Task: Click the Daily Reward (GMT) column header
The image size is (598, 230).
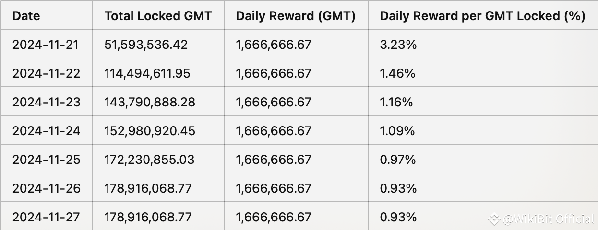Action: point(296,16)
